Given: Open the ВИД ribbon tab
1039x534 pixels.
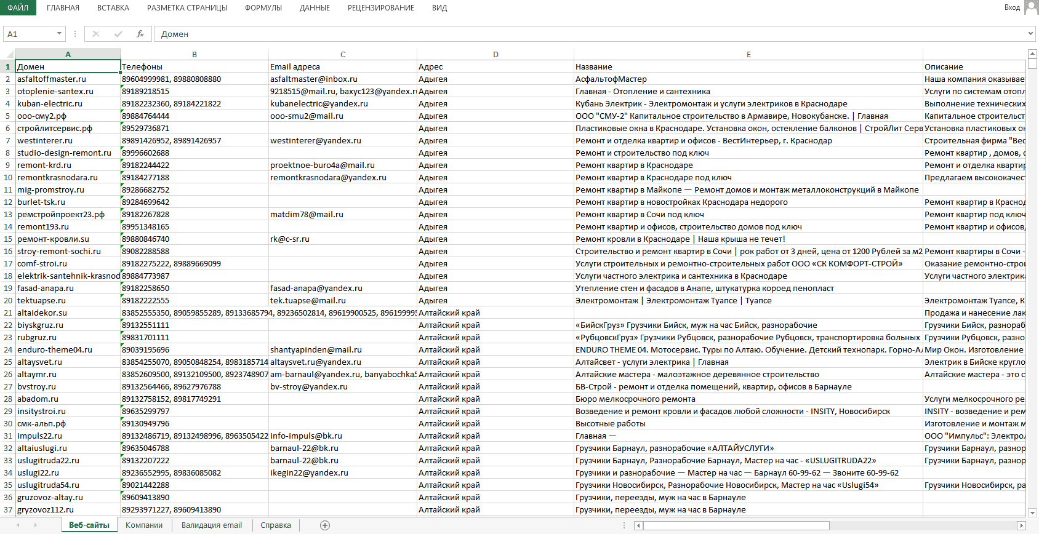Looking at the screenshot, I should point(439,8).
